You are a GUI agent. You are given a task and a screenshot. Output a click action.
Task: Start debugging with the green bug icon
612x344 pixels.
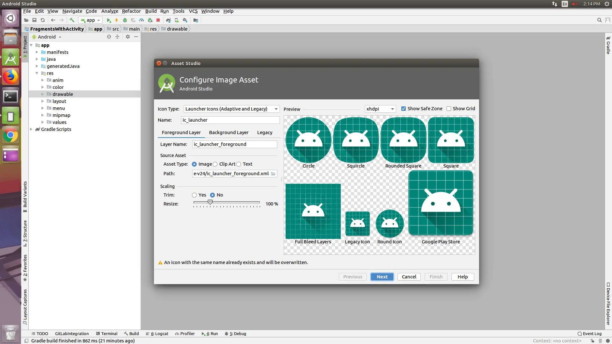tap(125, 20)
